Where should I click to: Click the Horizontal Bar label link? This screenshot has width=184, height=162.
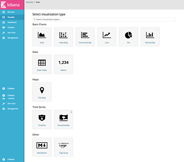85,43
